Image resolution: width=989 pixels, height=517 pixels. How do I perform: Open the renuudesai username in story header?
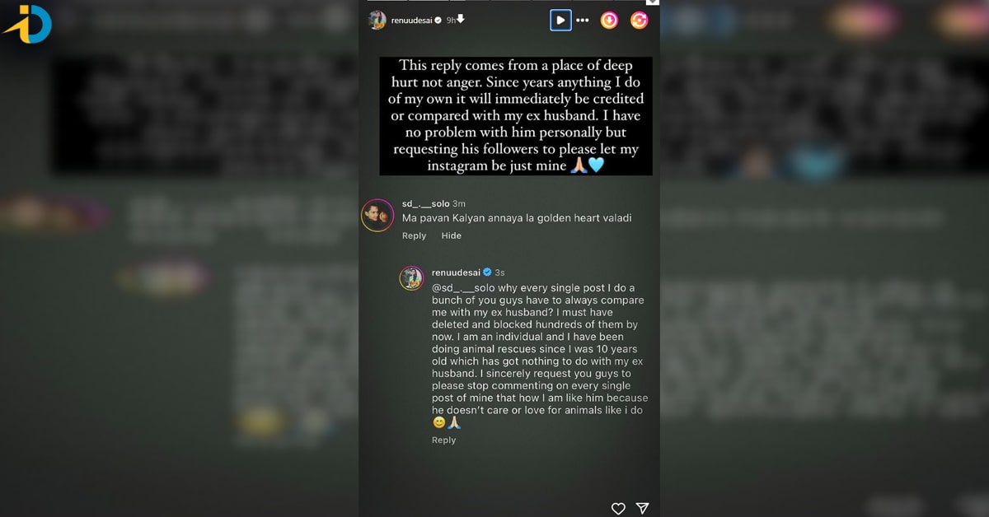[x=412, y=20]
